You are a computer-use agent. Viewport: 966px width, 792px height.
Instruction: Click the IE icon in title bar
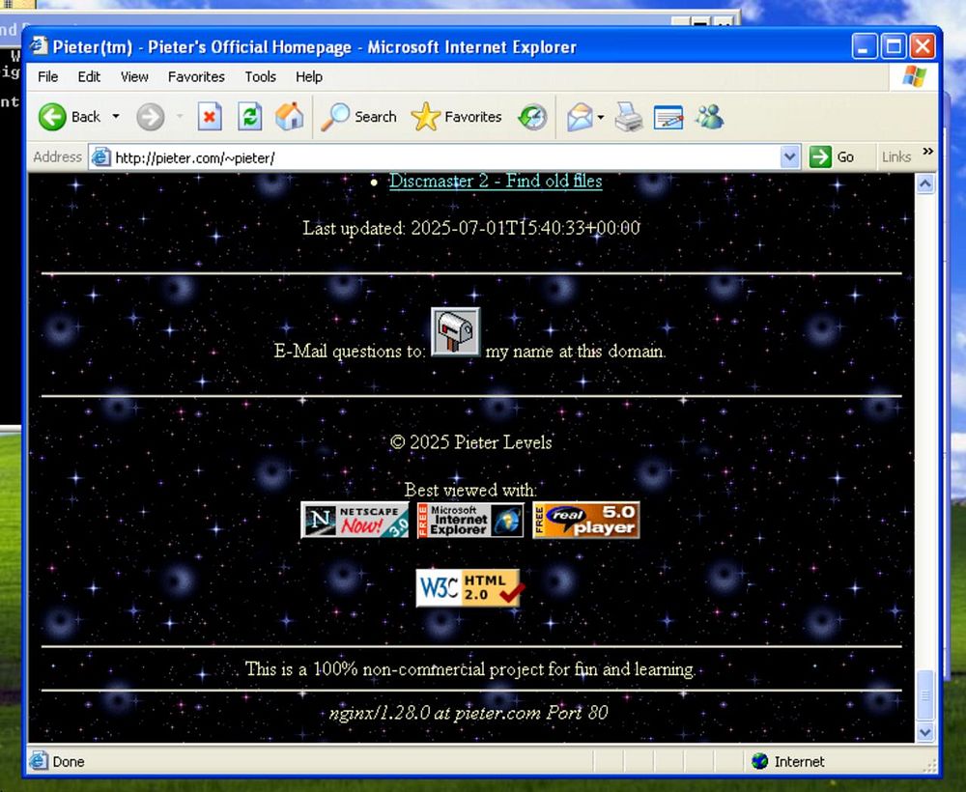tap(39, 46)
